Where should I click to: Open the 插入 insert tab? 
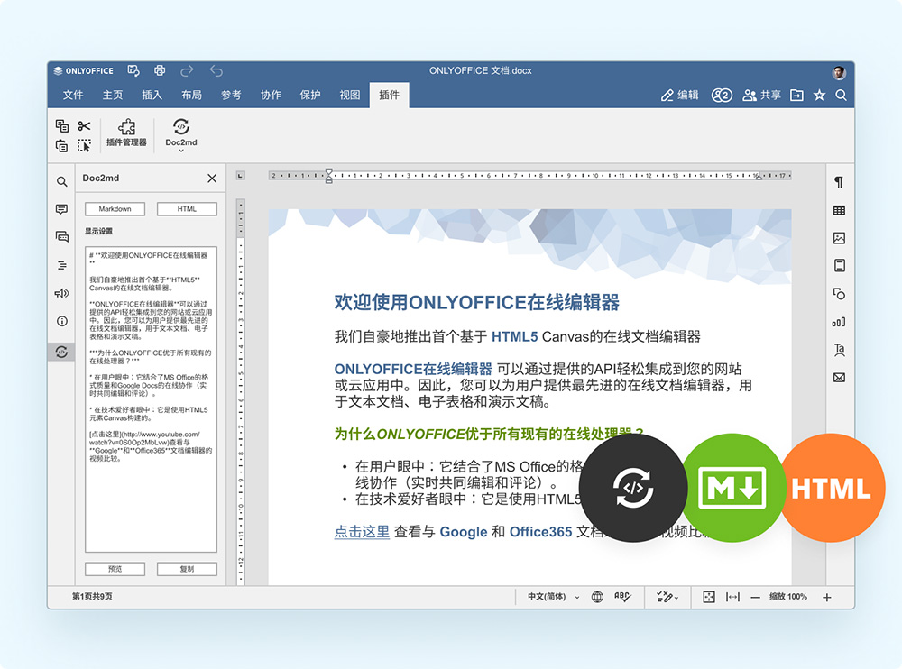pyautogui.click(x=152, y=95)
